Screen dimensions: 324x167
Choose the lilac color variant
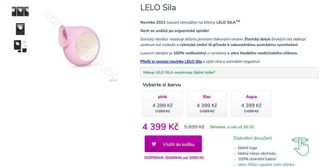[x=207, y=104]
